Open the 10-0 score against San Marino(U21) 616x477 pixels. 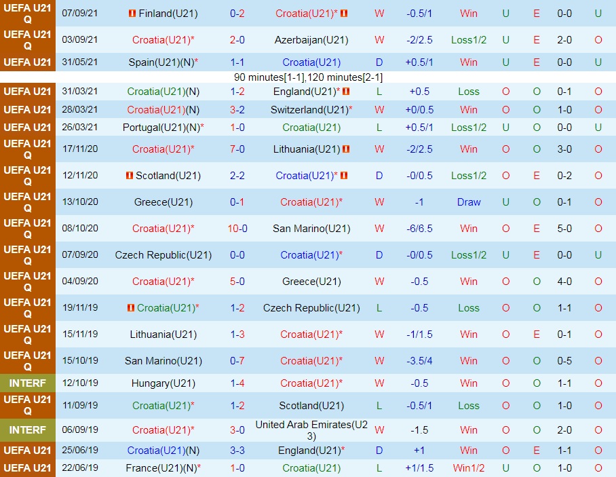(x=237, y=229)
